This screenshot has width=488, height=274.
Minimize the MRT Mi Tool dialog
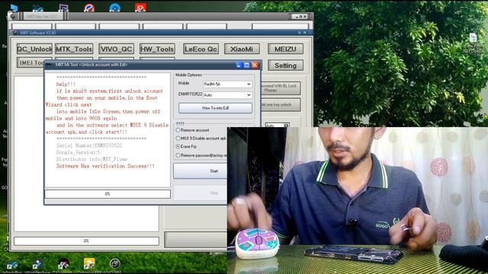pyautogui.click(x=239, y=65)
